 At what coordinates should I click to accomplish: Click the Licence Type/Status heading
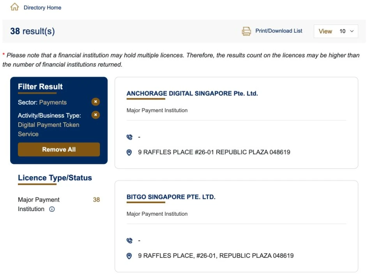pyautogui.click(x=55, y=178)
